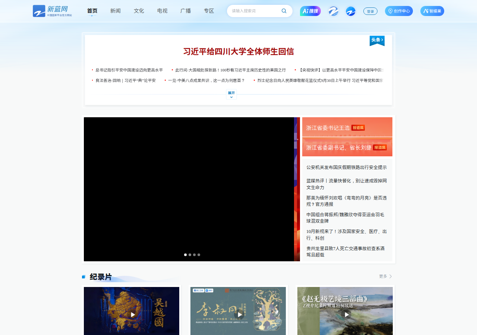Screen dimensions: 477x335
Task: Open the 新闻 navigation tab
Action: point(116,11)
